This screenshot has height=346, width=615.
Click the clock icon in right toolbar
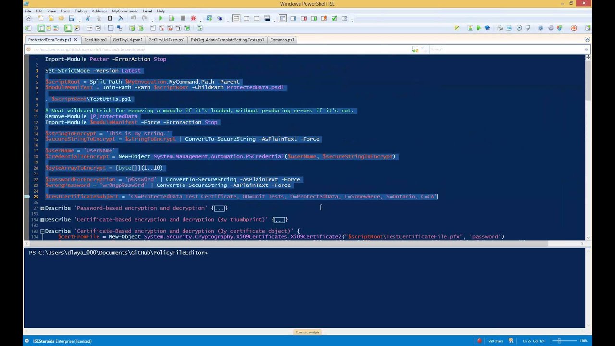click(x=519, y=28)
